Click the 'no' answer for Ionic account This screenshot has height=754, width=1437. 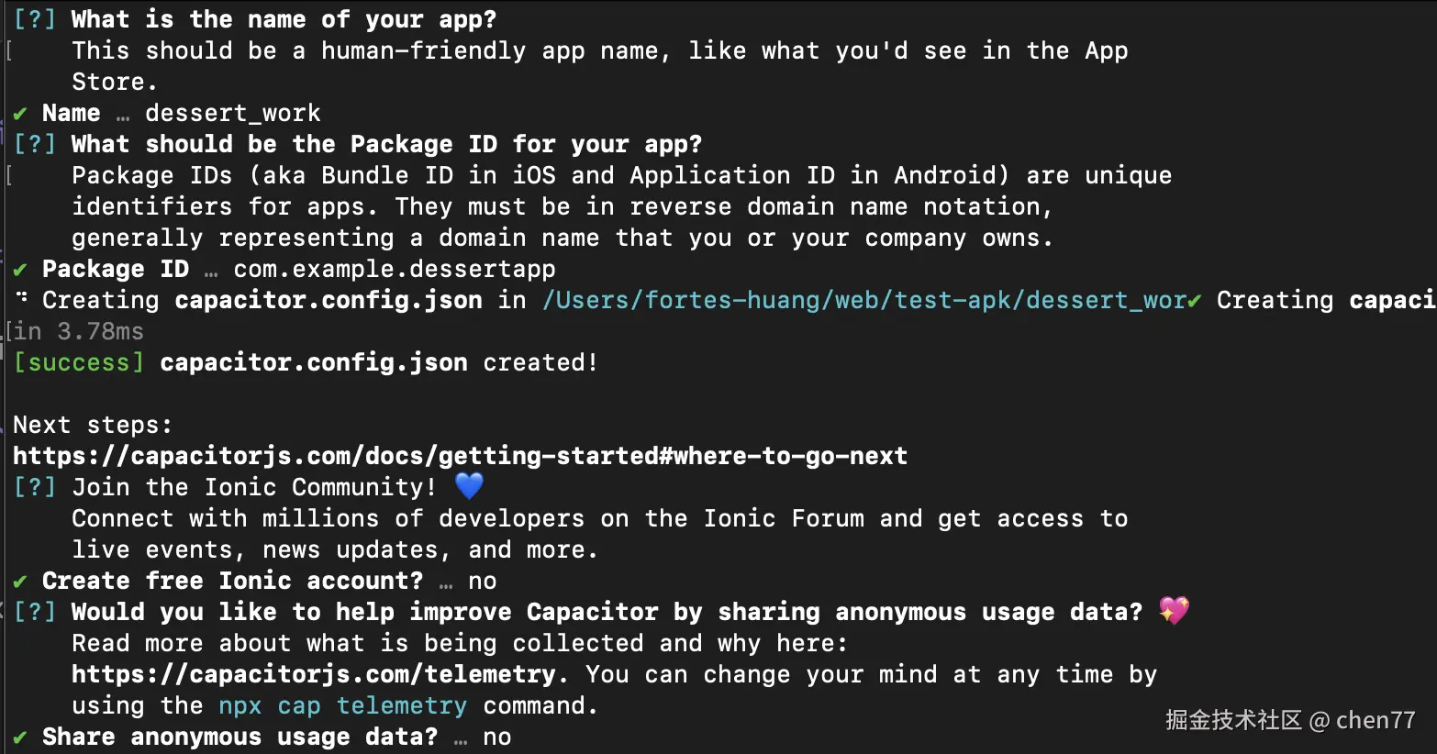coord(482,581)
